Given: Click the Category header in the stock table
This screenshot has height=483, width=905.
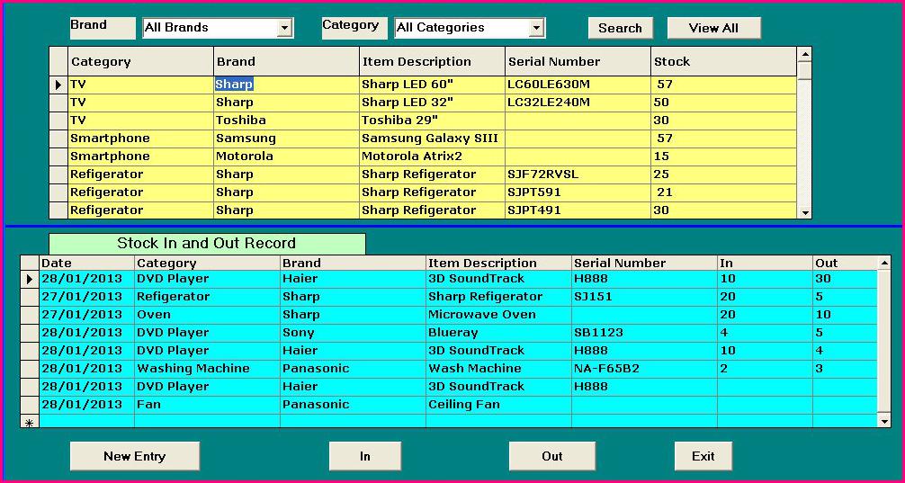Looking at the screenshot, I should click(x=141, y=62).
